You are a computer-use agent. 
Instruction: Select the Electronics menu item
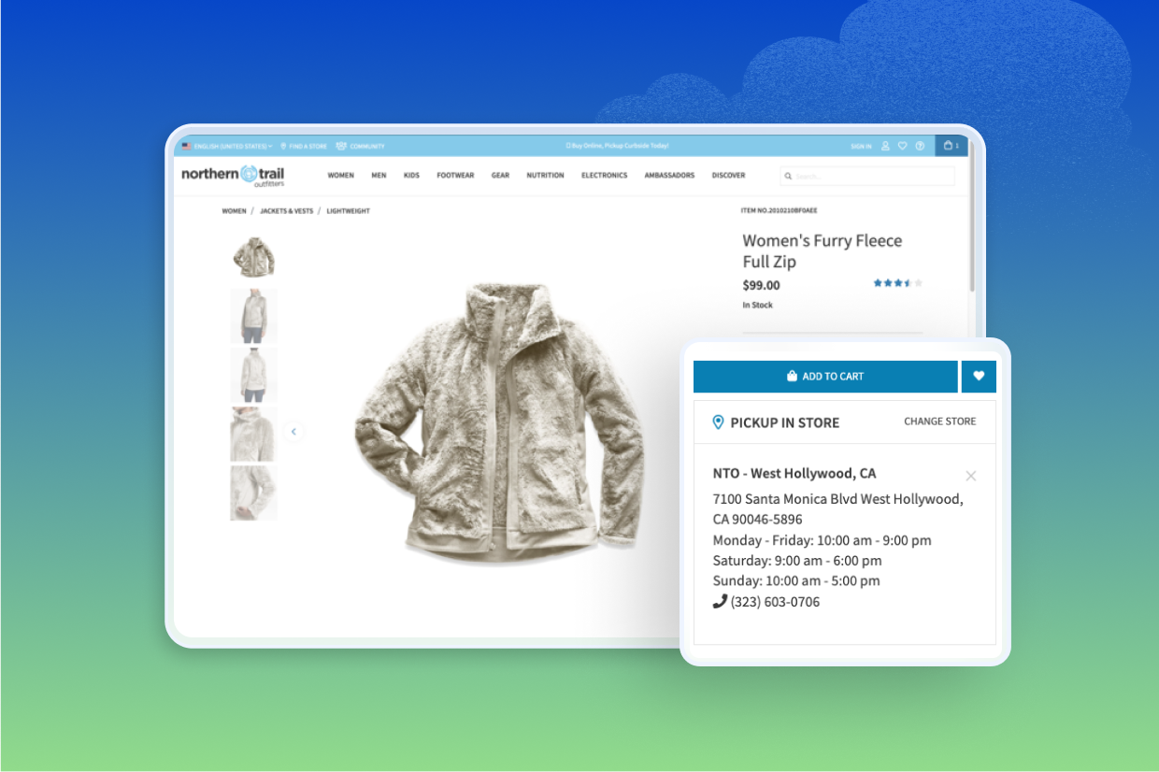point(604,176)
